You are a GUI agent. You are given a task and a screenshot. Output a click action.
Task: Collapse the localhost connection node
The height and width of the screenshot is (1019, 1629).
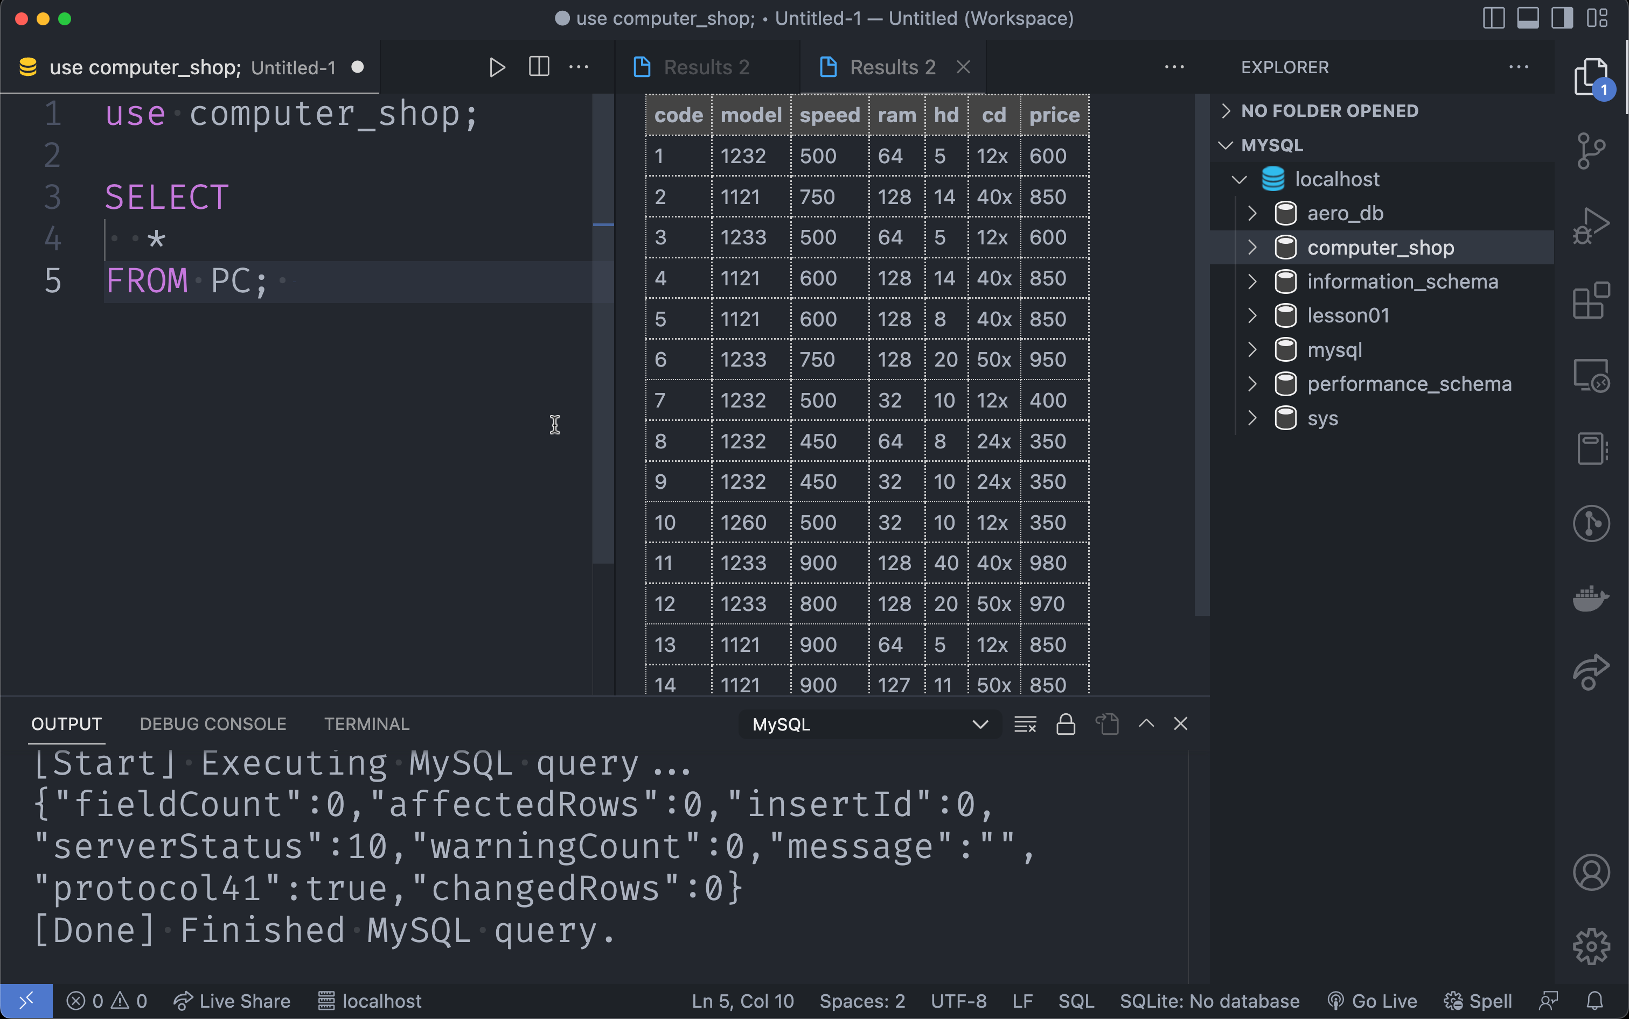tap(1240, 179)
